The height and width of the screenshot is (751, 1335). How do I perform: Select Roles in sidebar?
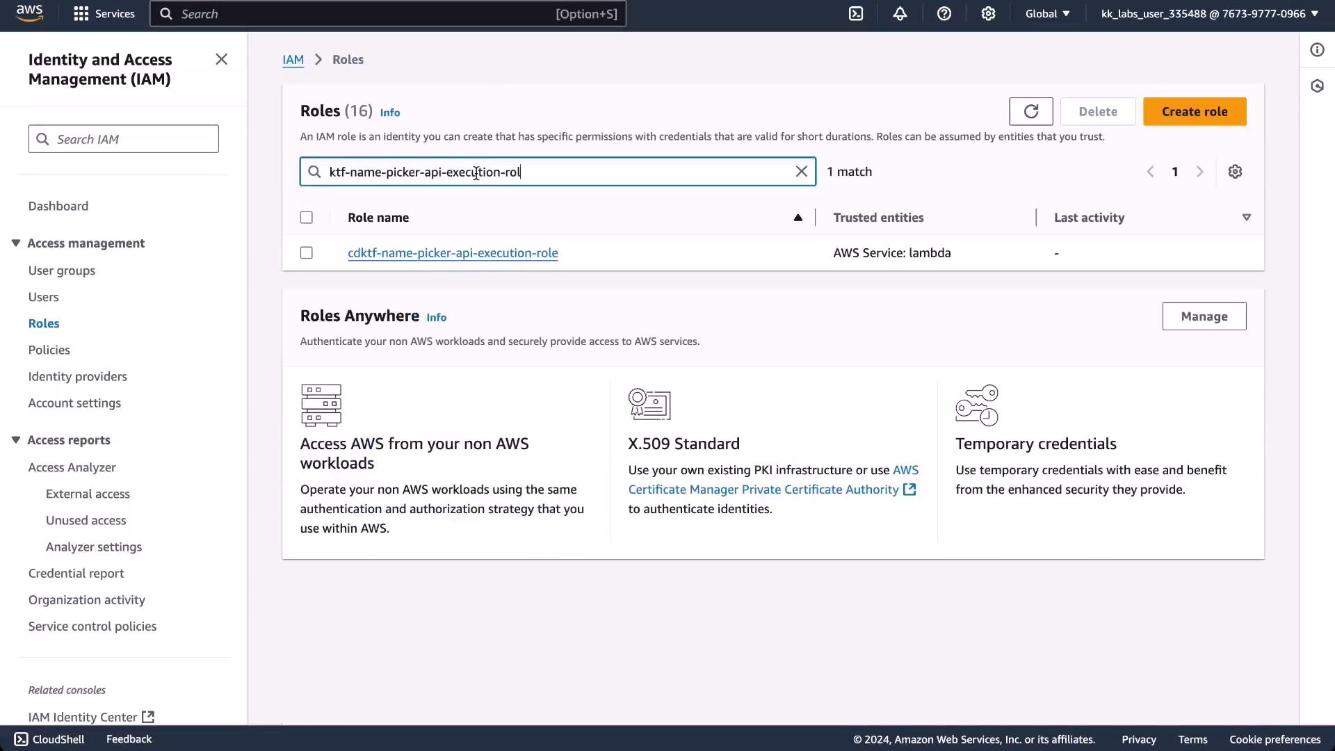pyautogui.click(x=44, y=323)
